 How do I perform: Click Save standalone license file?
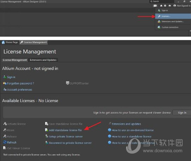[66, 124]
